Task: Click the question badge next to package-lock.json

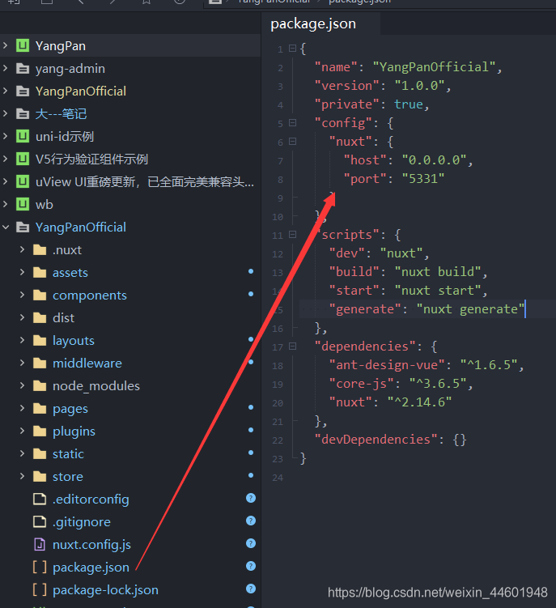Action: [x=251, y=589]
